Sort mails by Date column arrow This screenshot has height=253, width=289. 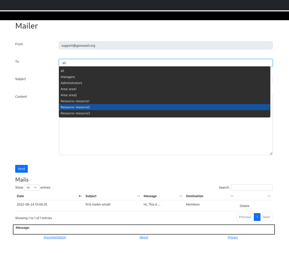click(x=80, y=196)
